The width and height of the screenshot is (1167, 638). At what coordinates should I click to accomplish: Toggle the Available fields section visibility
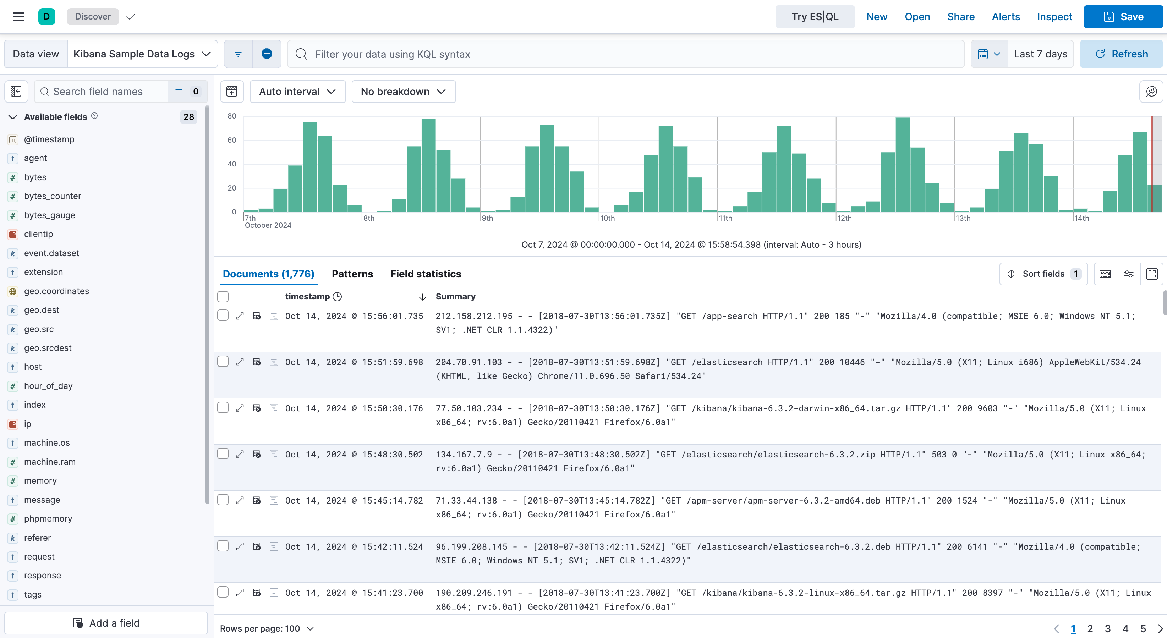12,116
